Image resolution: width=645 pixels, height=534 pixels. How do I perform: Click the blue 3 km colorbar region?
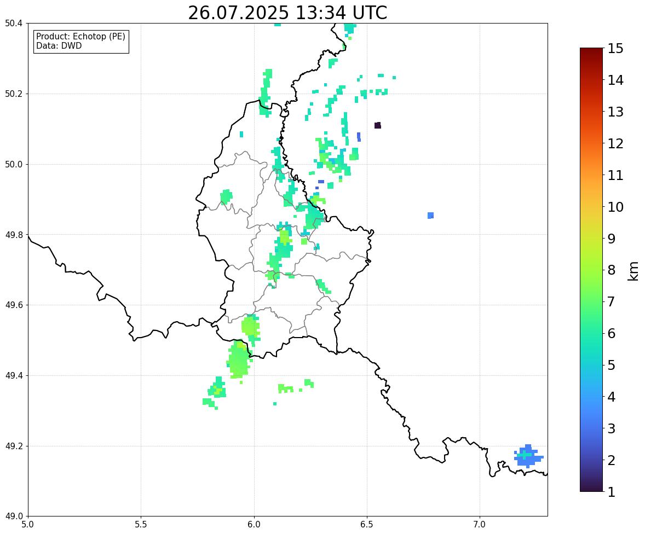coord(591,428)
